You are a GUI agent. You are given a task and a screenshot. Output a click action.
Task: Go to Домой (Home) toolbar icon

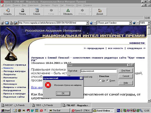pos(100,11)
